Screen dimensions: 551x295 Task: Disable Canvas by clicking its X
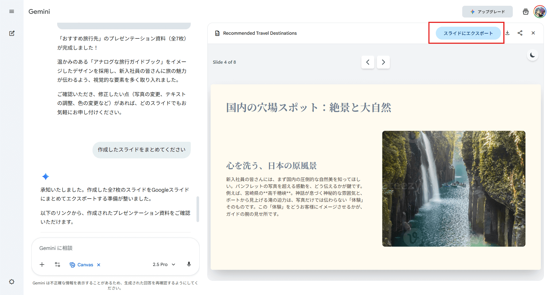(99, 265)
